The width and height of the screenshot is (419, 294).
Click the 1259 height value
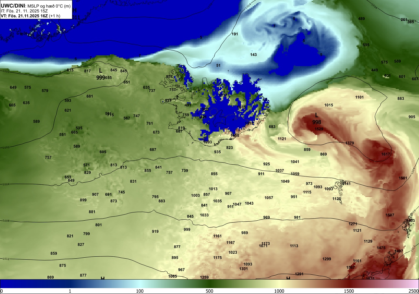[x=204, y=277]
